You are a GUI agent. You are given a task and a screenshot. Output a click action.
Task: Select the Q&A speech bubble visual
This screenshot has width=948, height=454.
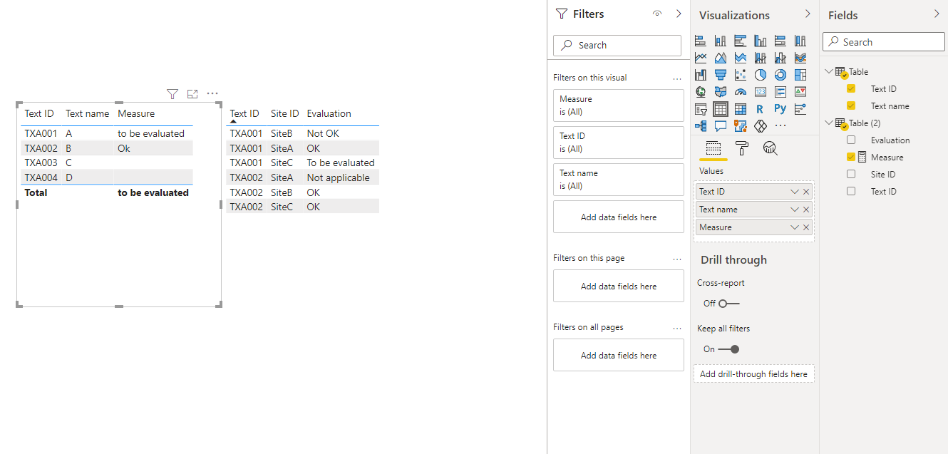[x=721, y=126]
